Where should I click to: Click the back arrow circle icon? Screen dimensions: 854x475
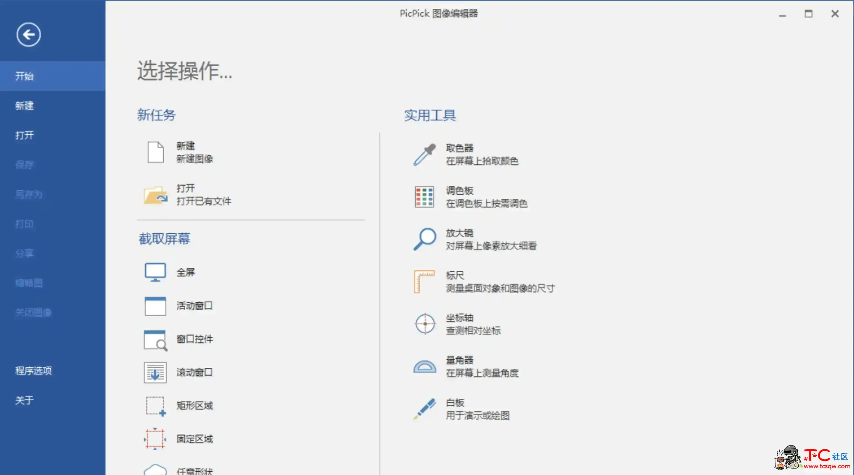pyautogui.click(x=28, y=34)
